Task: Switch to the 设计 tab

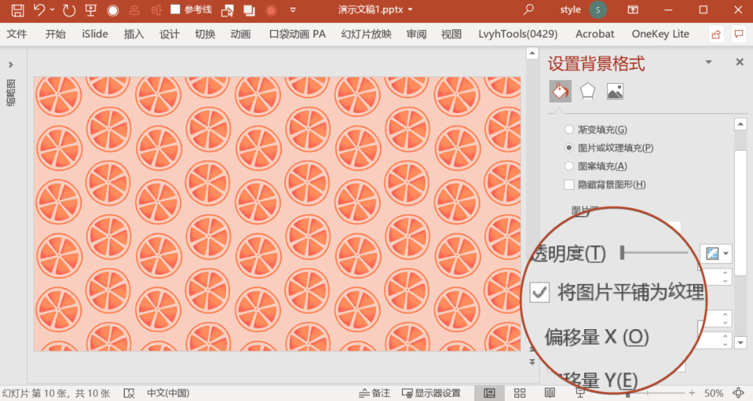Action: [x=169, y=34]
